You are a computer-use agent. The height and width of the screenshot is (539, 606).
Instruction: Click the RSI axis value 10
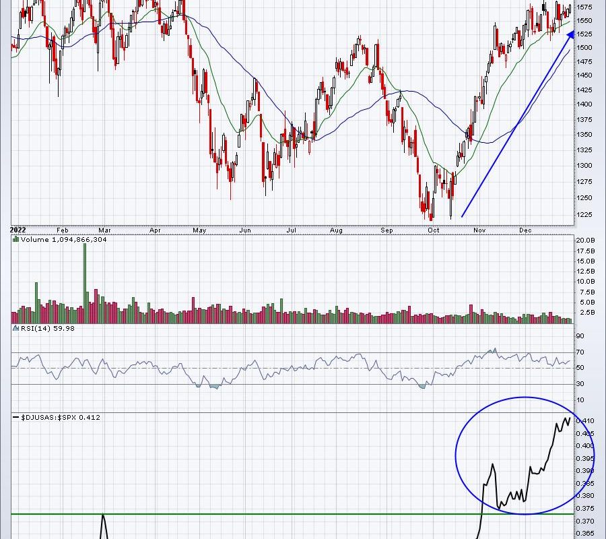(580, 400)
